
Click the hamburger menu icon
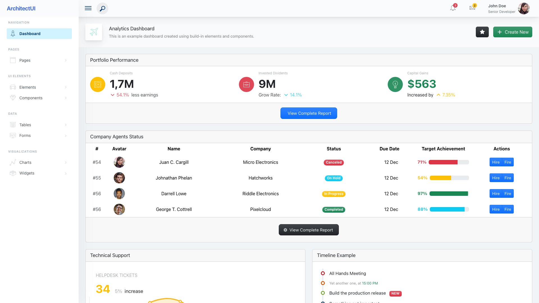[88, 8]
